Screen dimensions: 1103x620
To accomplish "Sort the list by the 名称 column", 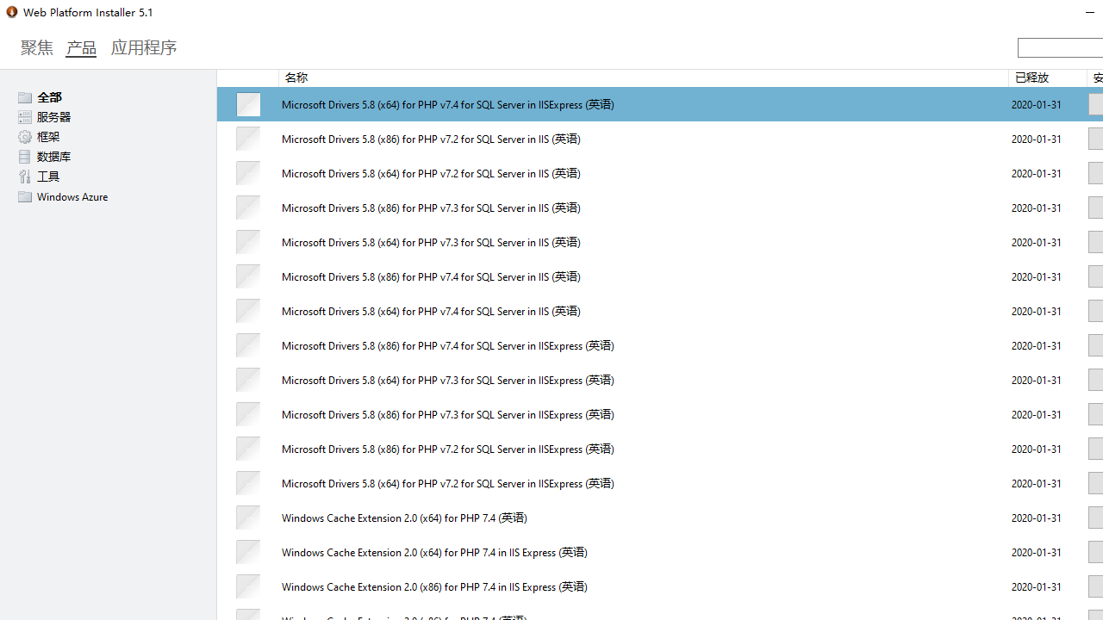I will click(296, 77).
